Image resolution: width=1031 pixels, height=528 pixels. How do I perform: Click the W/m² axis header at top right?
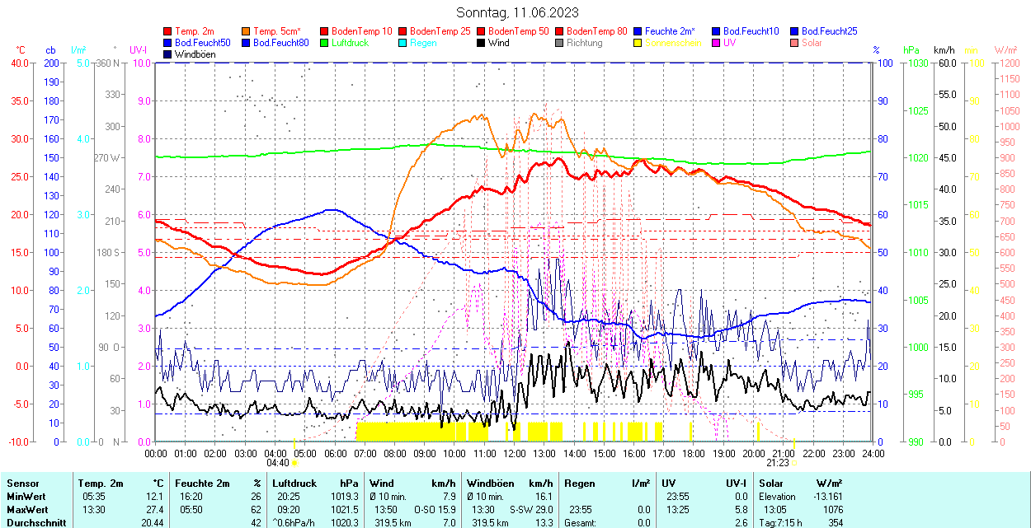tap(1006, 50)
